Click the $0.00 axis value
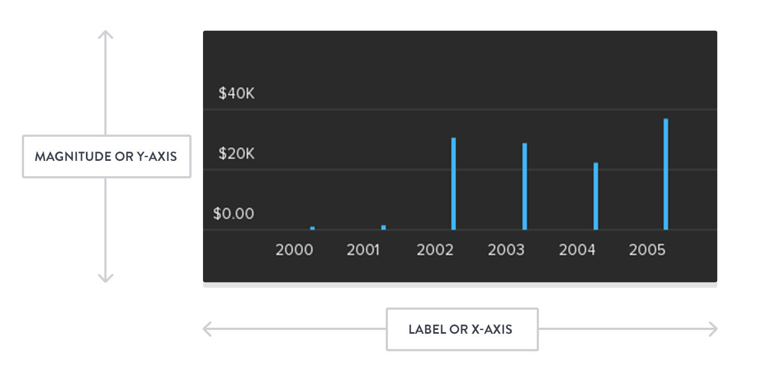Screen dimensions: 766x383 click(x=234, y=213)
